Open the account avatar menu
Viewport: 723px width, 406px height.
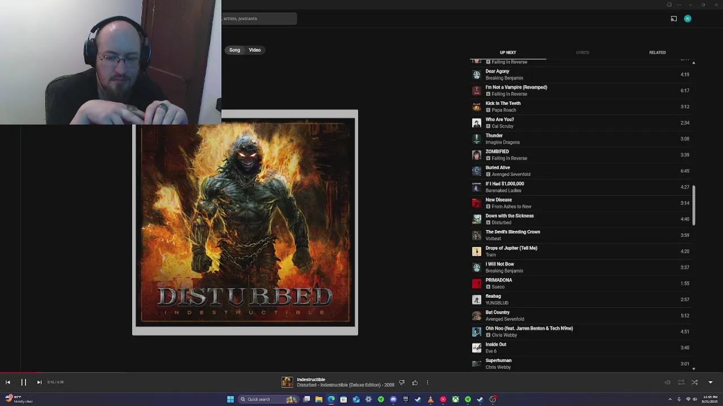point(687,19)
